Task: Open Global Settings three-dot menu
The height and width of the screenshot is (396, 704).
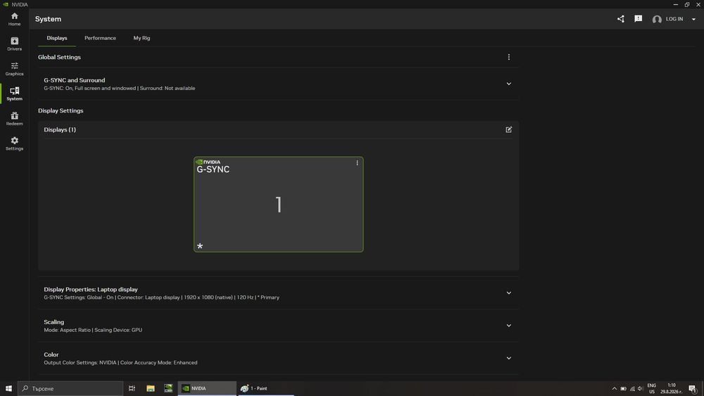Action: tap(509, 57)
